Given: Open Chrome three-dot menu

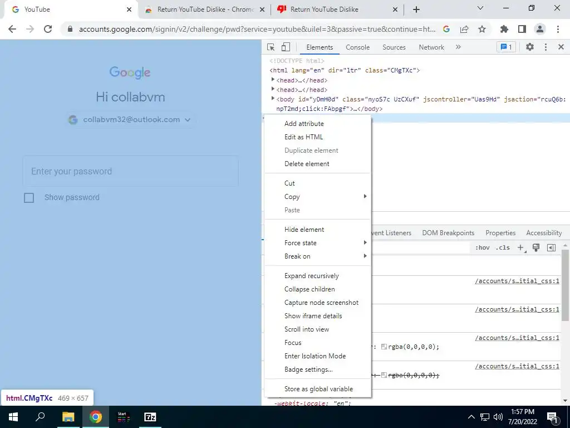Looking at the screenshot, I should 558,29.
